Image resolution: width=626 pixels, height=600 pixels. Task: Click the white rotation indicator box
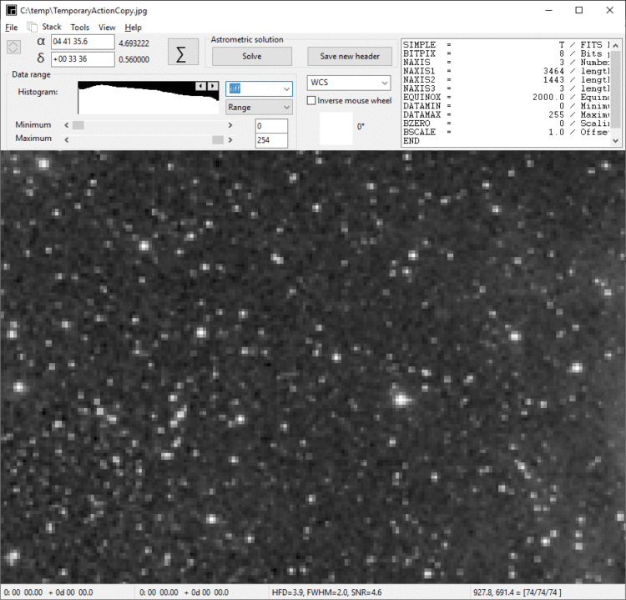point(336,129)
